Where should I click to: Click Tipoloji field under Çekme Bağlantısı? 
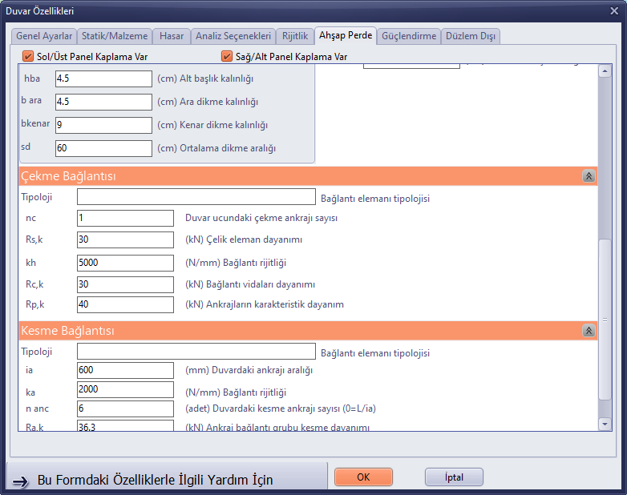pyautogui.click(x=196, y=196)
